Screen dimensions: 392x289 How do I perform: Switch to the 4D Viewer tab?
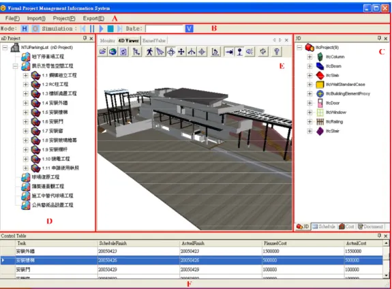coord(128,40)
